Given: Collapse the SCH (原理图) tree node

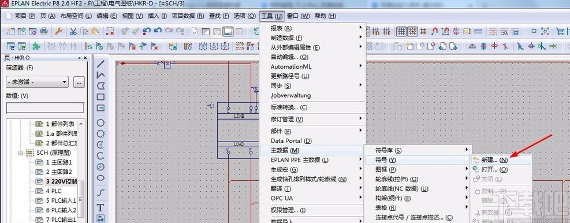Looking at the screenshot, I should [x=21, y=153].
